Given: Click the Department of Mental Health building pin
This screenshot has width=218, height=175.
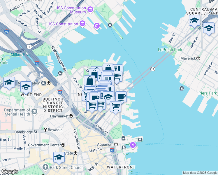Looking at the screenshot, I should (34, 112).
